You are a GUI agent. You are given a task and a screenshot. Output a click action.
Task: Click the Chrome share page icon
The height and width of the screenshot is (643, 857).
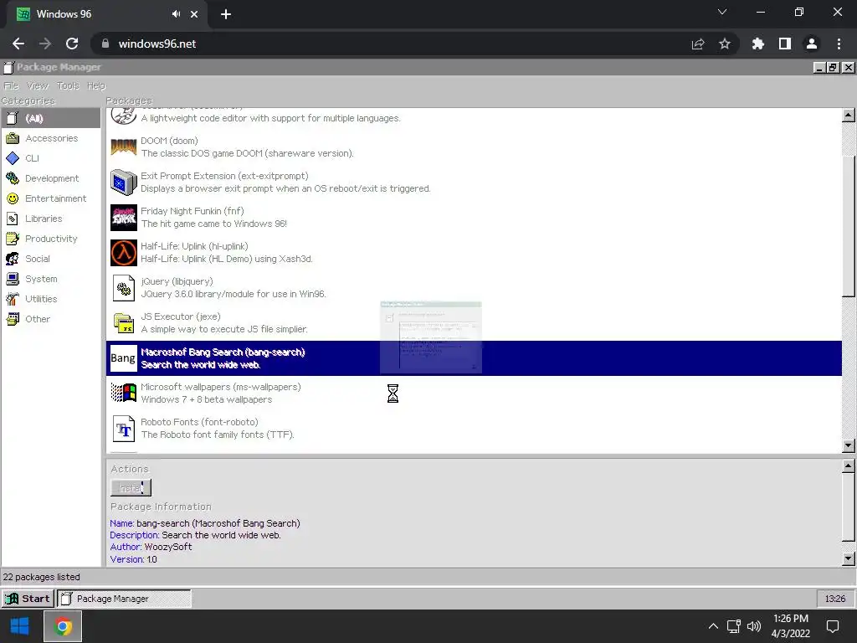[x=698, y=44]
